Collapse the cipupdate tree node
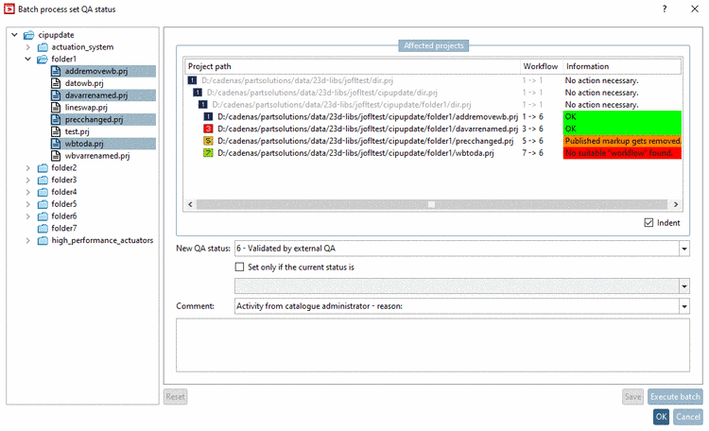The height and width of the screenshot is (431, 709). 14,35
